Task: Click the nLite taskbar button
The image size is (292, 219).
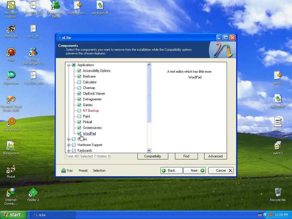Action: pos(53,215)
